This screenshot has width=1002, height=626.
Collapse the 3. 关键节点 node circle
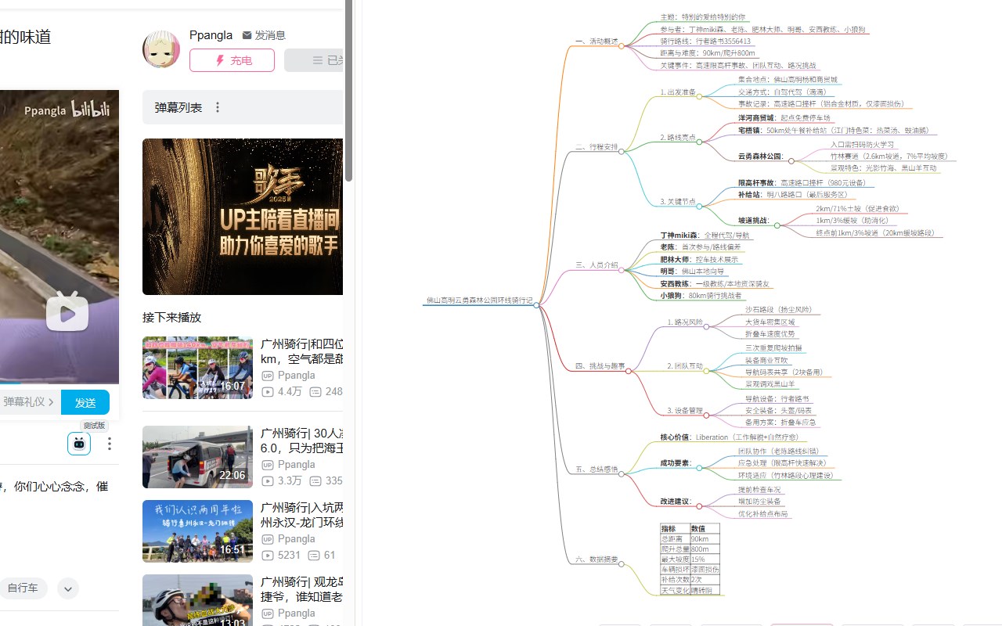[x=699, y=207]
